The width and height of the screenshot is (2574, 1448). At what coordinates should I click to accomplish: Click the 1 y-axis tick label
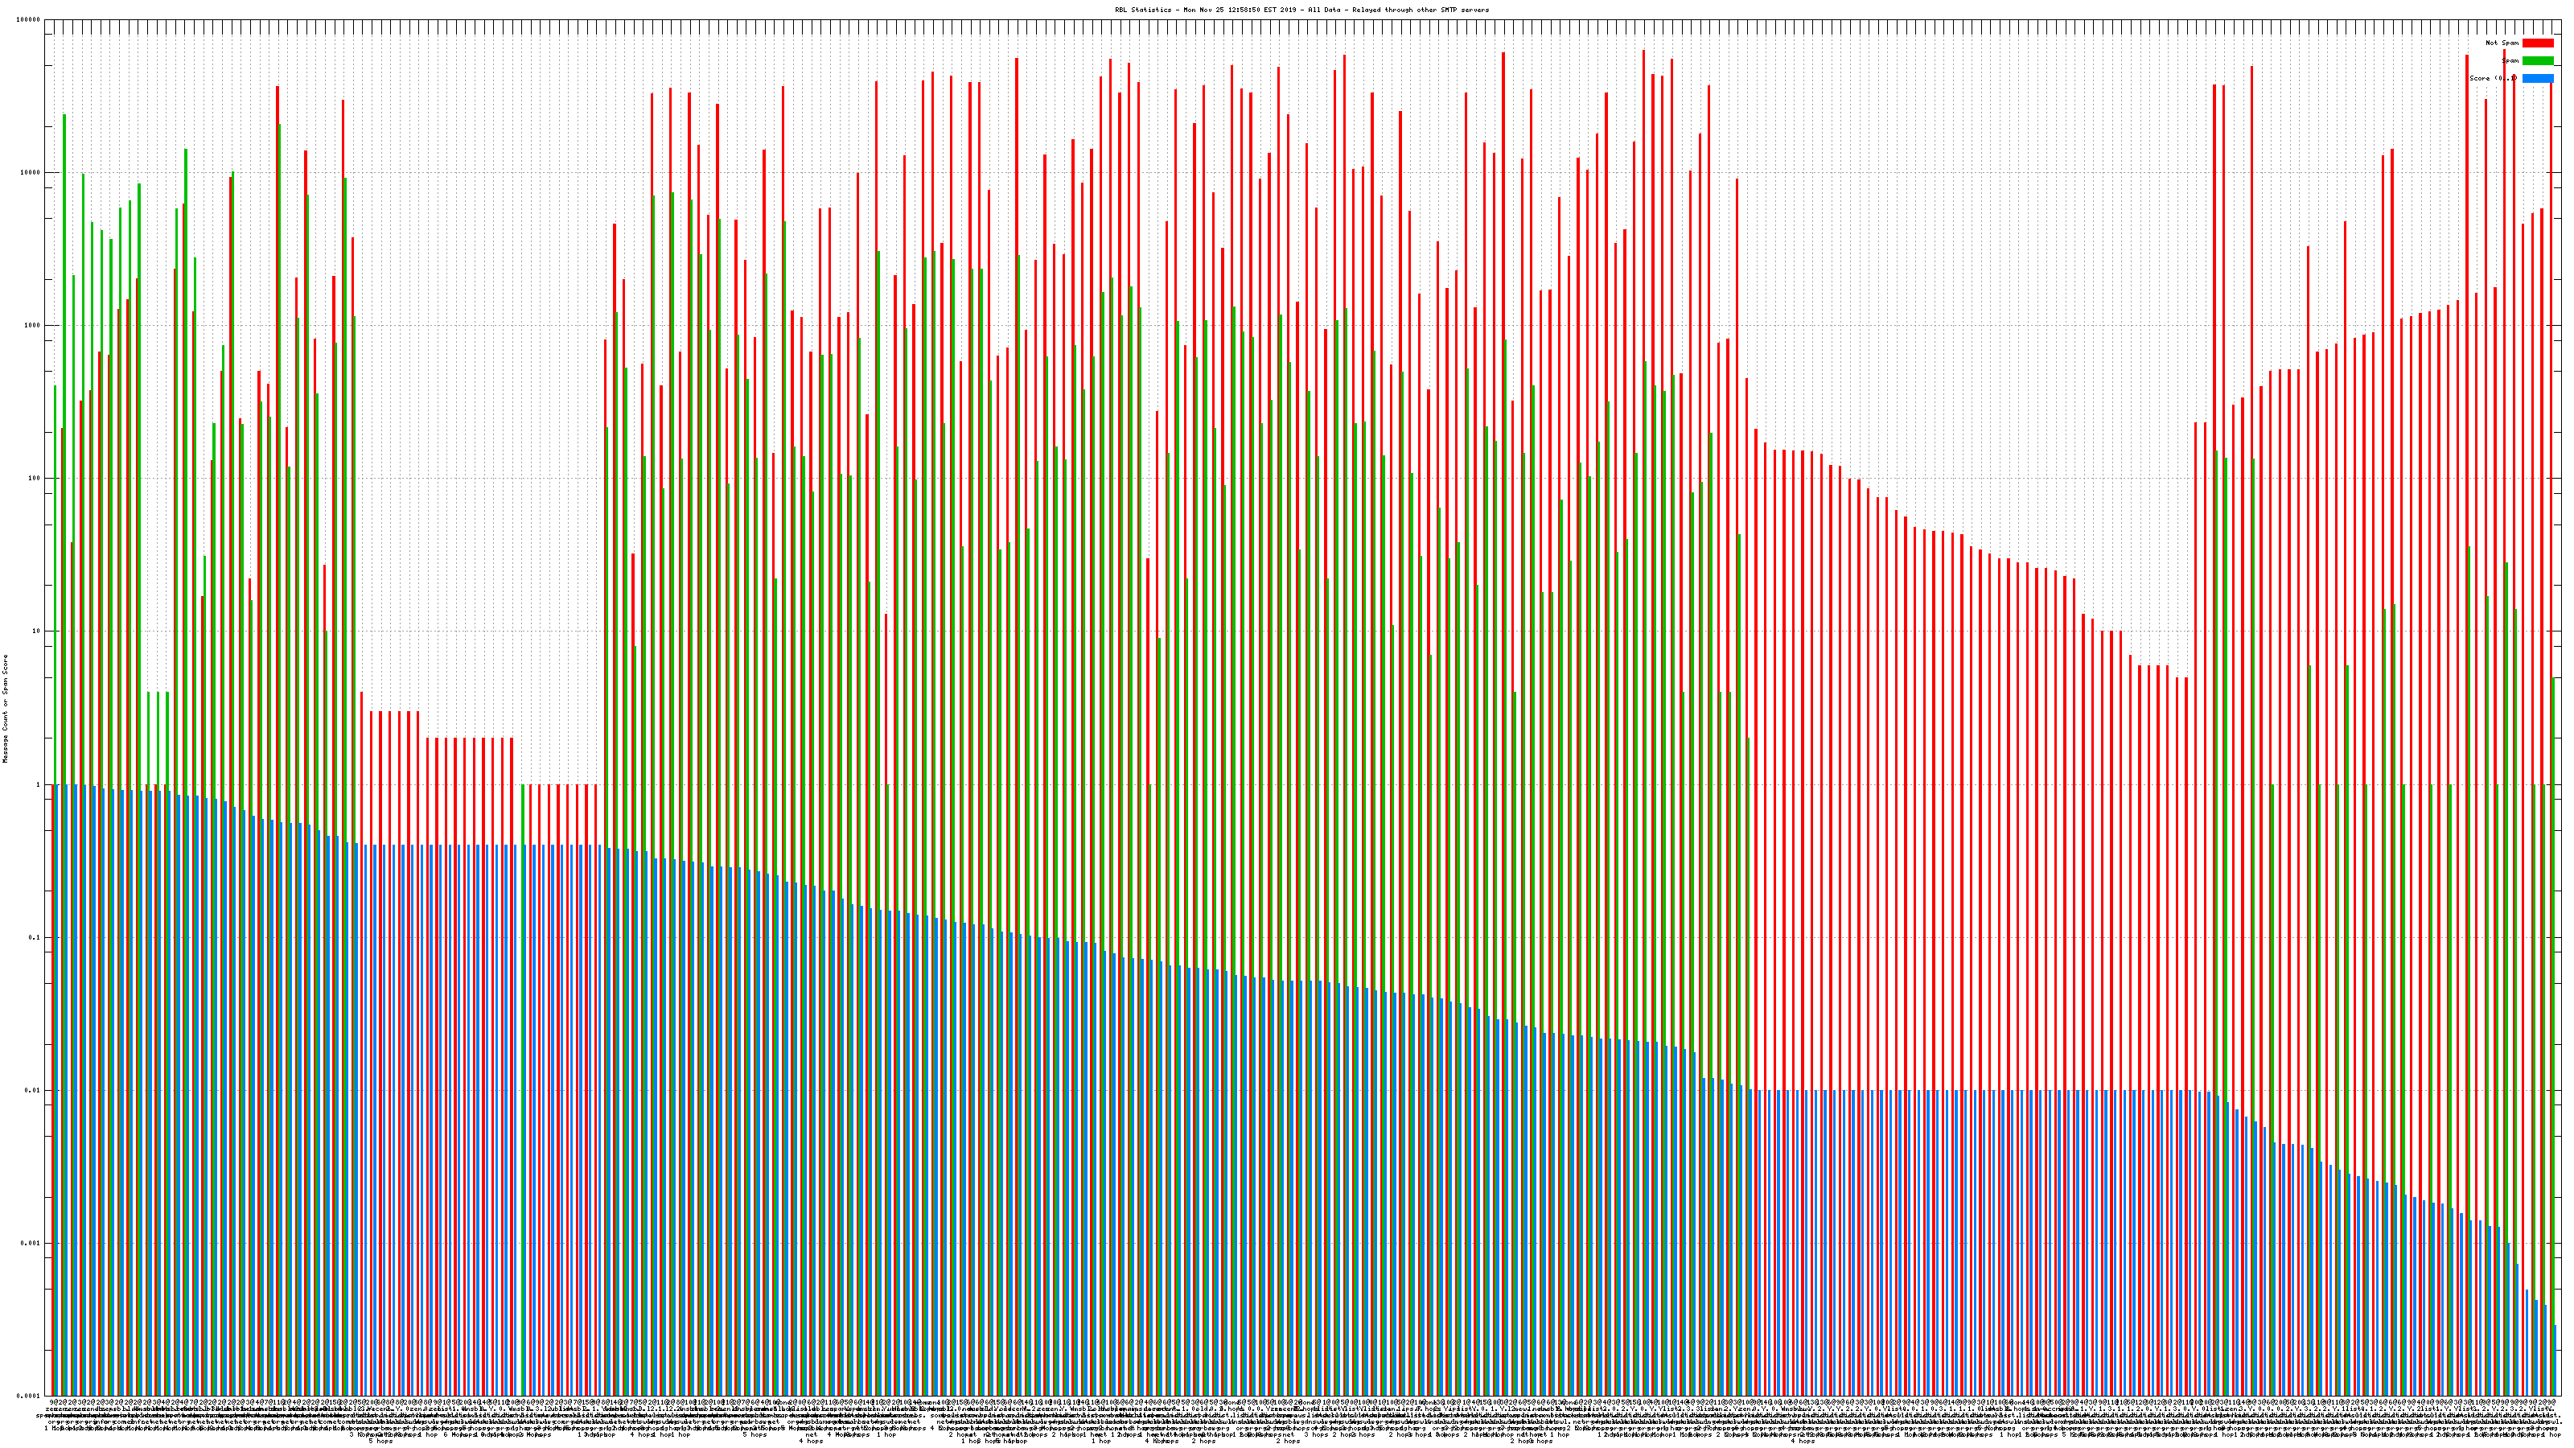point(38,784)
